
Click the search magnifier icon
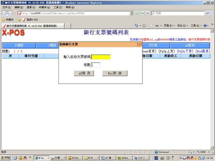[x=207, y=13]
